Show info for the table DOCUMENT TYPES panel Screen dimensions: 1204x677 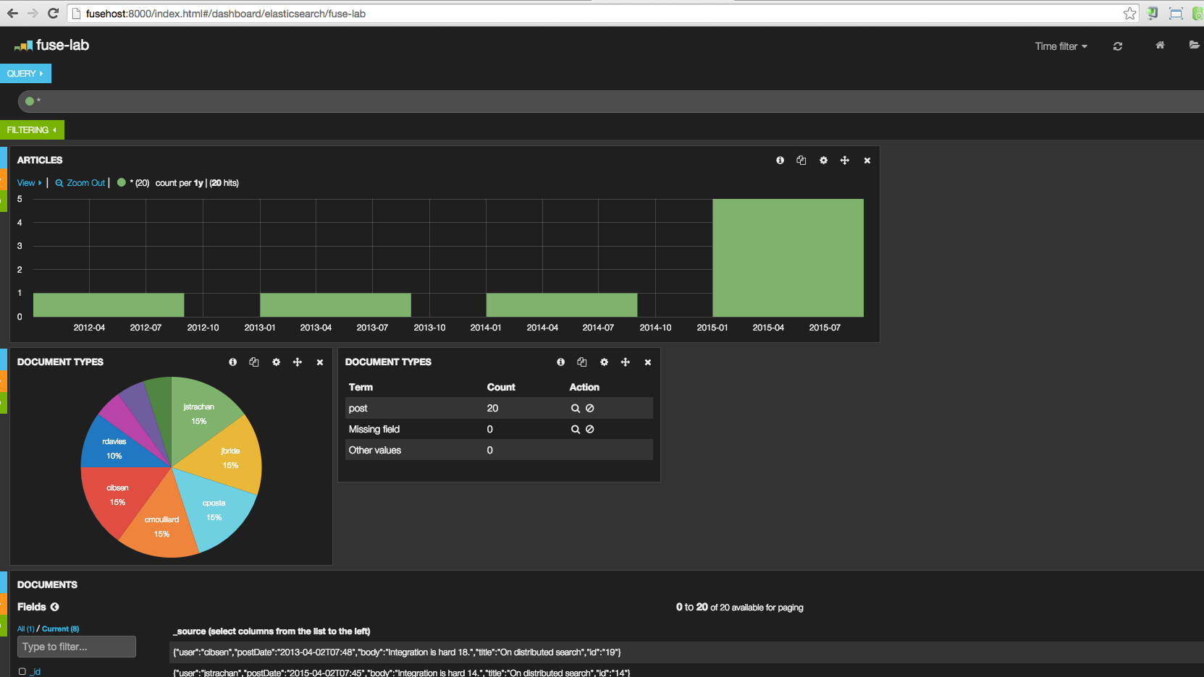pos(560,362)
